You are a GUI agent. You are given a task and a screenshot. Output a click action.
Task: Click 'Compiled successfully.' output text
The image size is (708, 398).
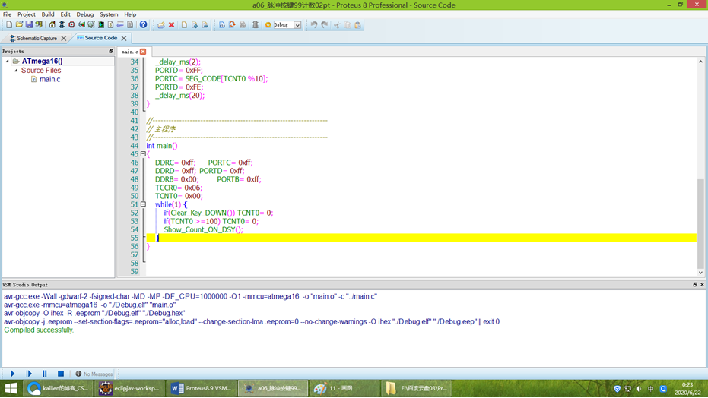point(39,330)
